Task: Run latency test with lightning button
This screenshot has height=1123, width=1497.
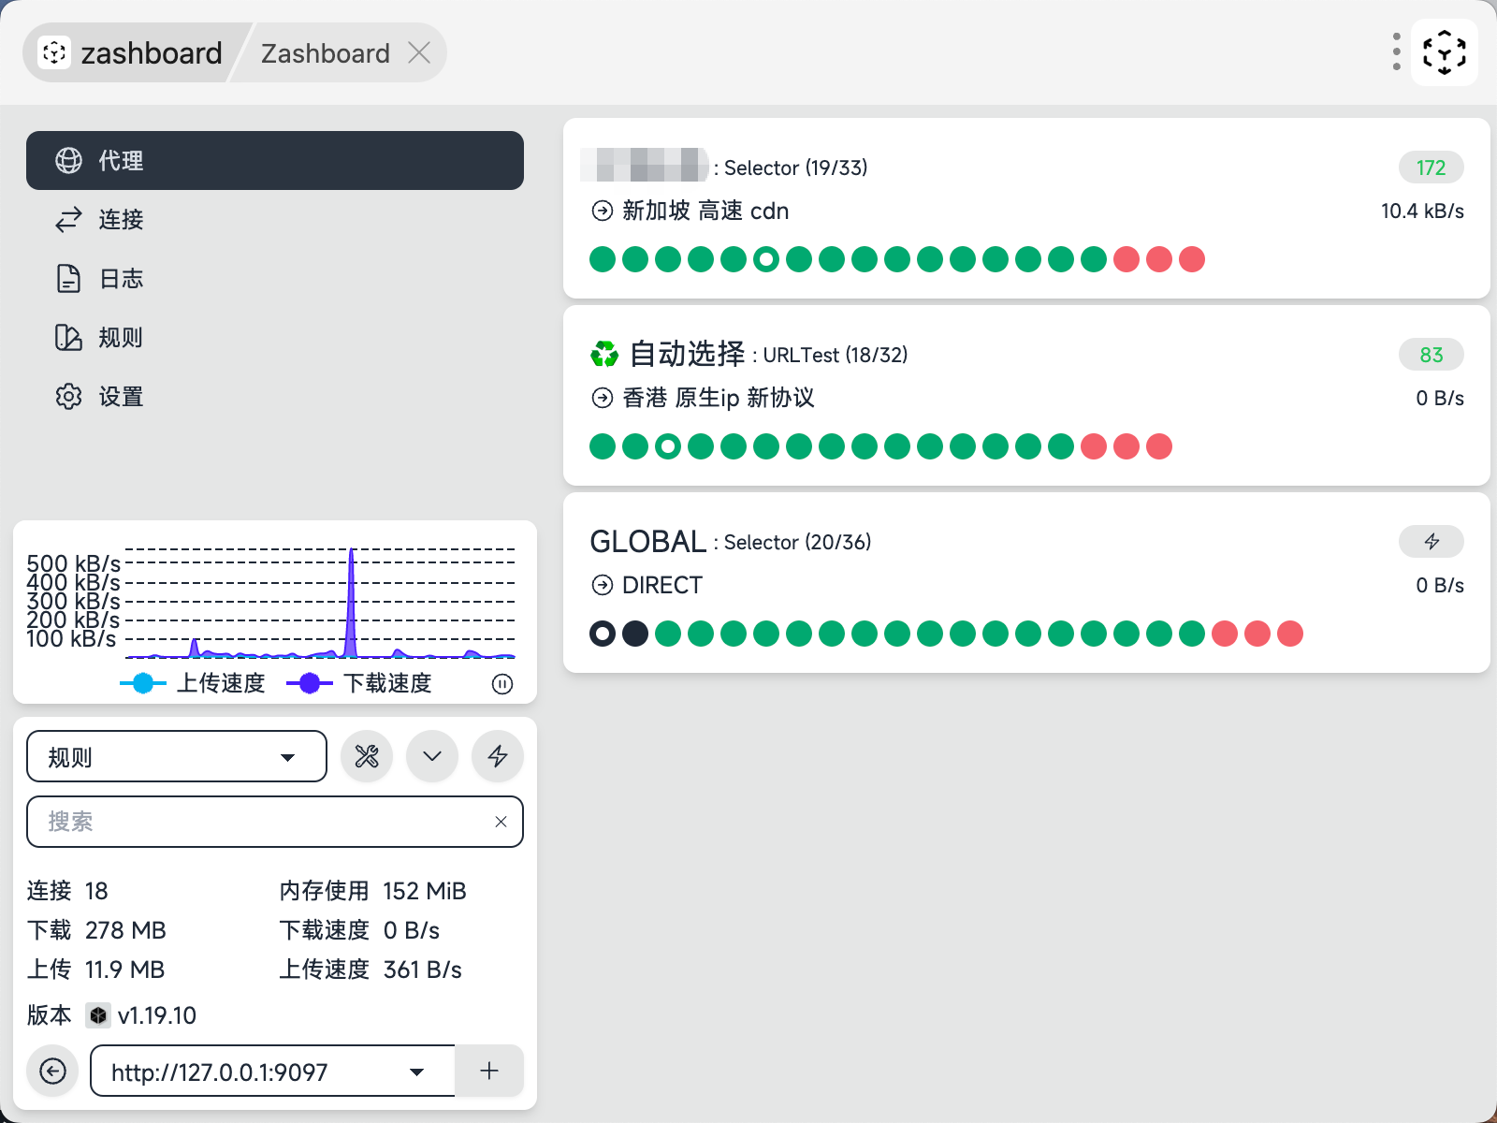Action: point(498,756)
